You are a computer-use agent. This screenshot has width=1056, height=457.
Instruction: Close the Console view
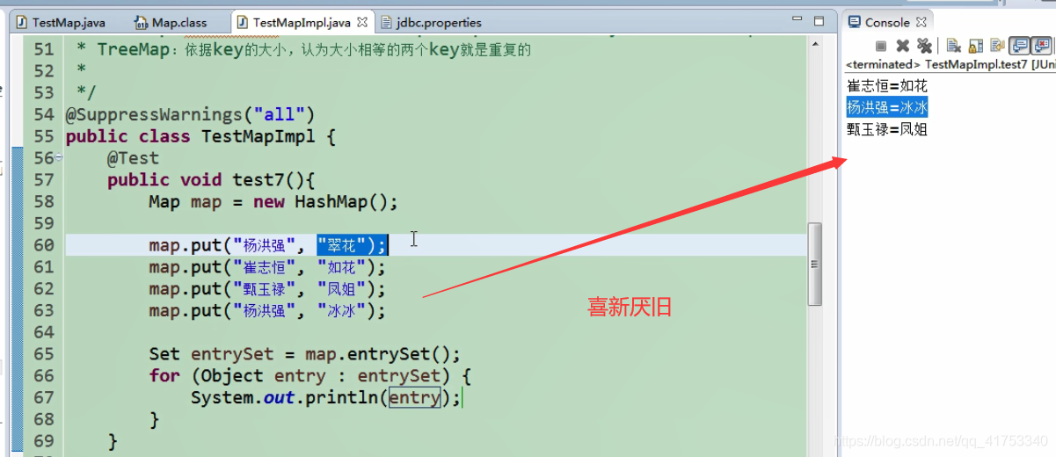tap(921, 22)
